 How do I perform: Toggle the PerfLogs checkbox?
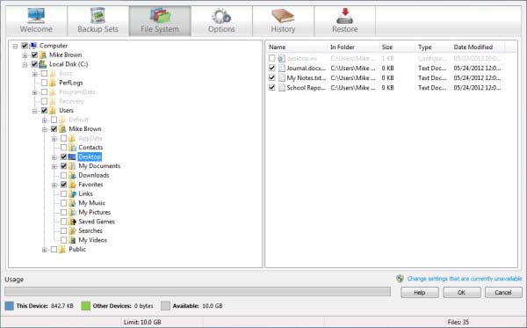(x=44, y=83)
